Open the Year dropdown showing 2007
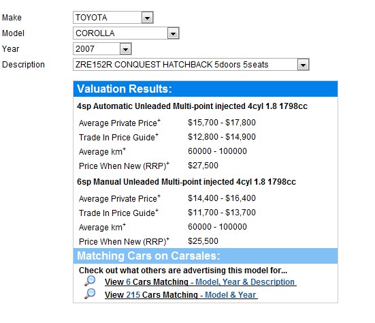Image resolution: width=375 pixels, height=323 pixels. point(102,49)
